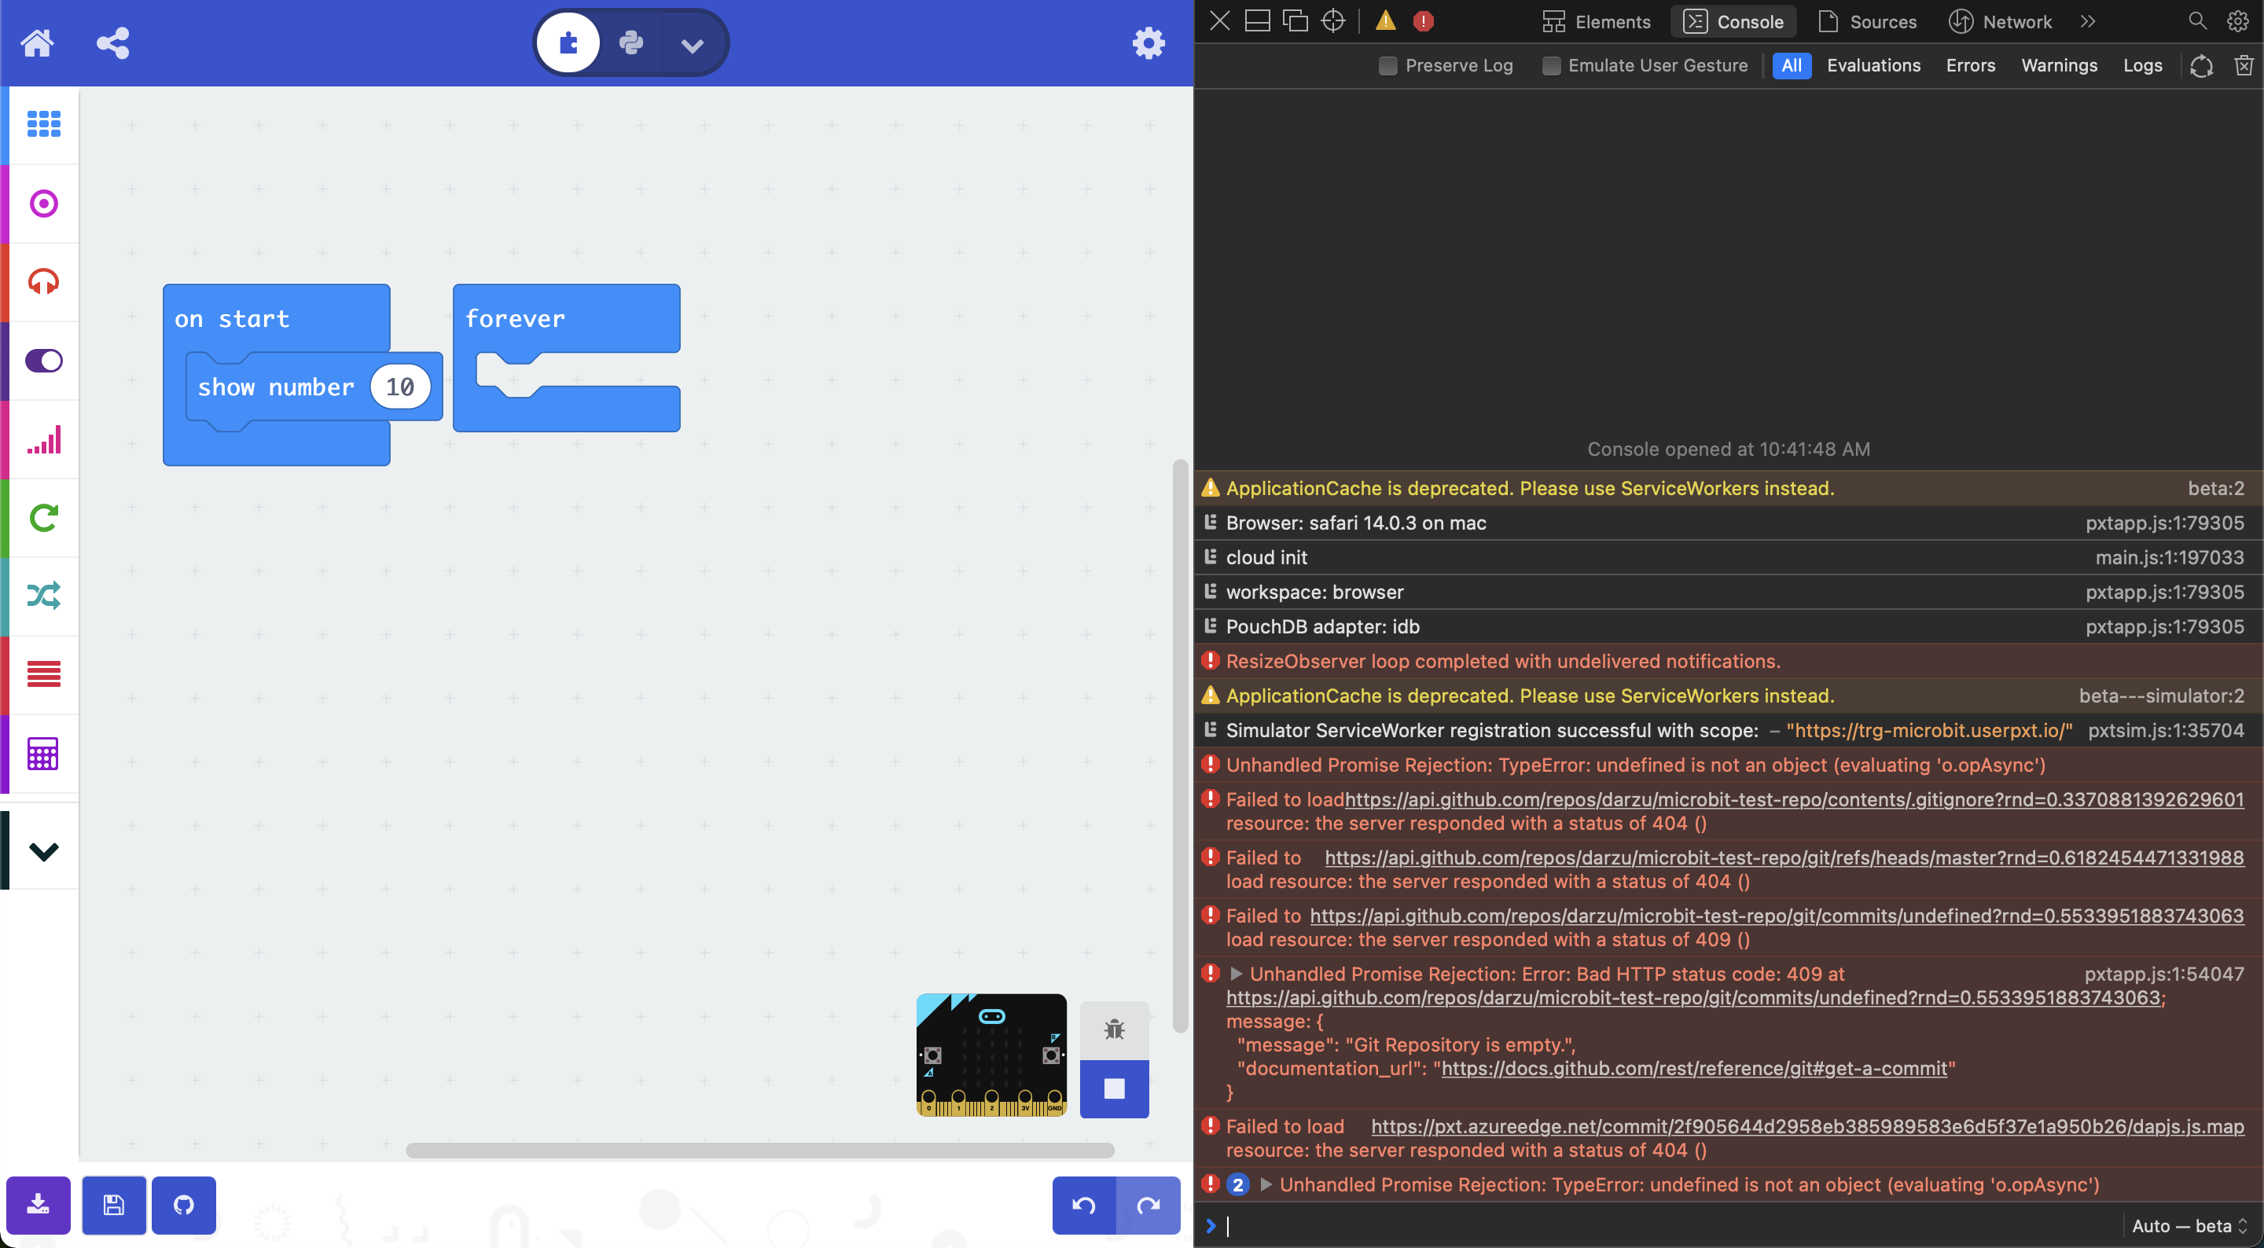The height and width of the screenshot is (1248, 2264).
Task: Stop the micro:bit simulator
Action: coord(1114,1088)
